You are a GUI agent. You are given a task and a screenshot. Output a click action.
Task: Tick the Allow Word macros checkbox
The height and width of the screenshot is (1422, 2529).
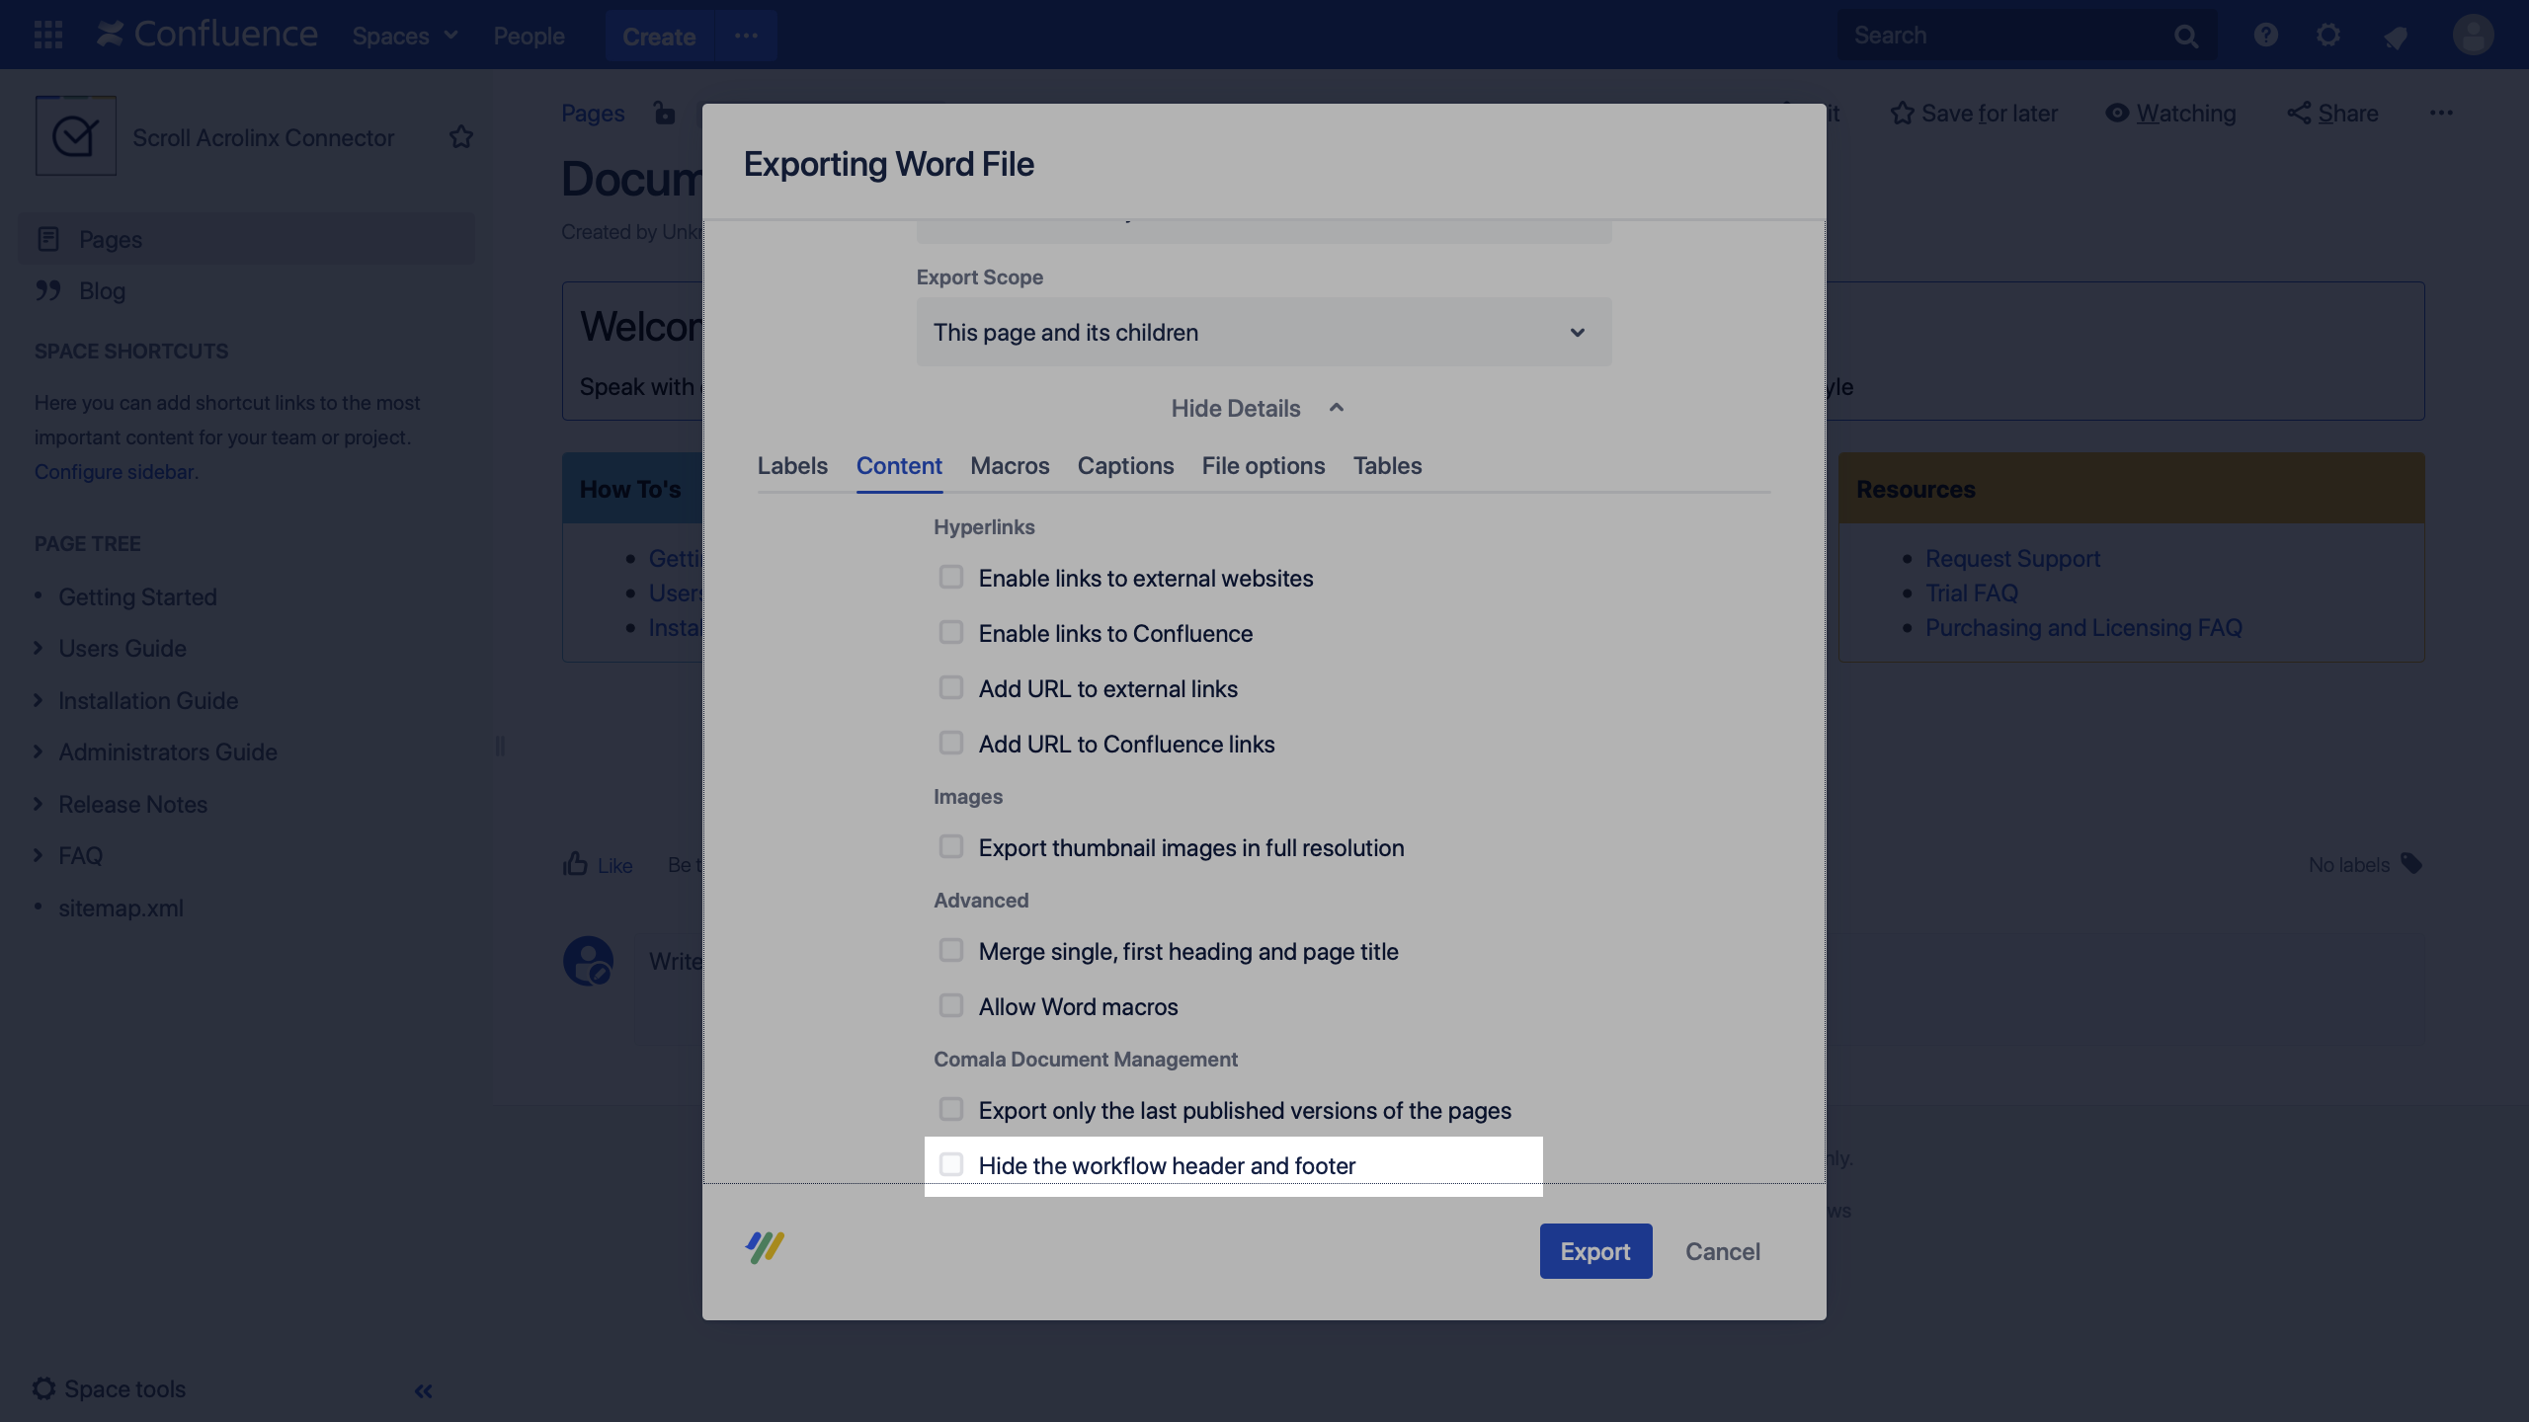click(950, 1006)
